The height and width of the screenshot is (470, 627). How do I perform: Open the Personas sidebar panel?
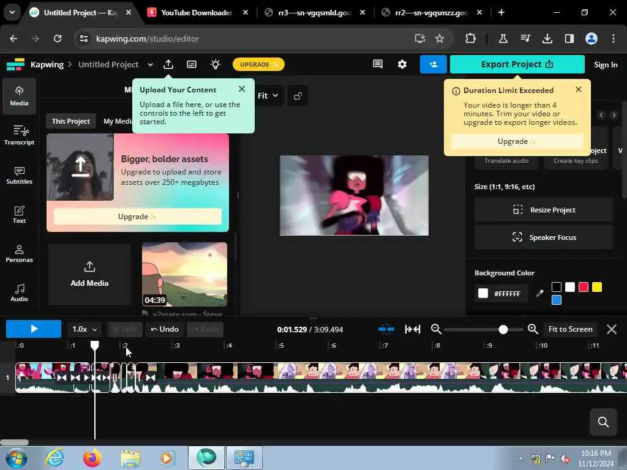(19, 253)
